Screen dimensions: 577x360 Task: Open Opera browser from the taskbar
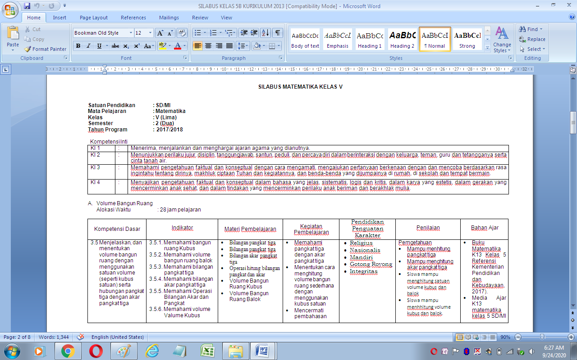[x=96, y=351]
